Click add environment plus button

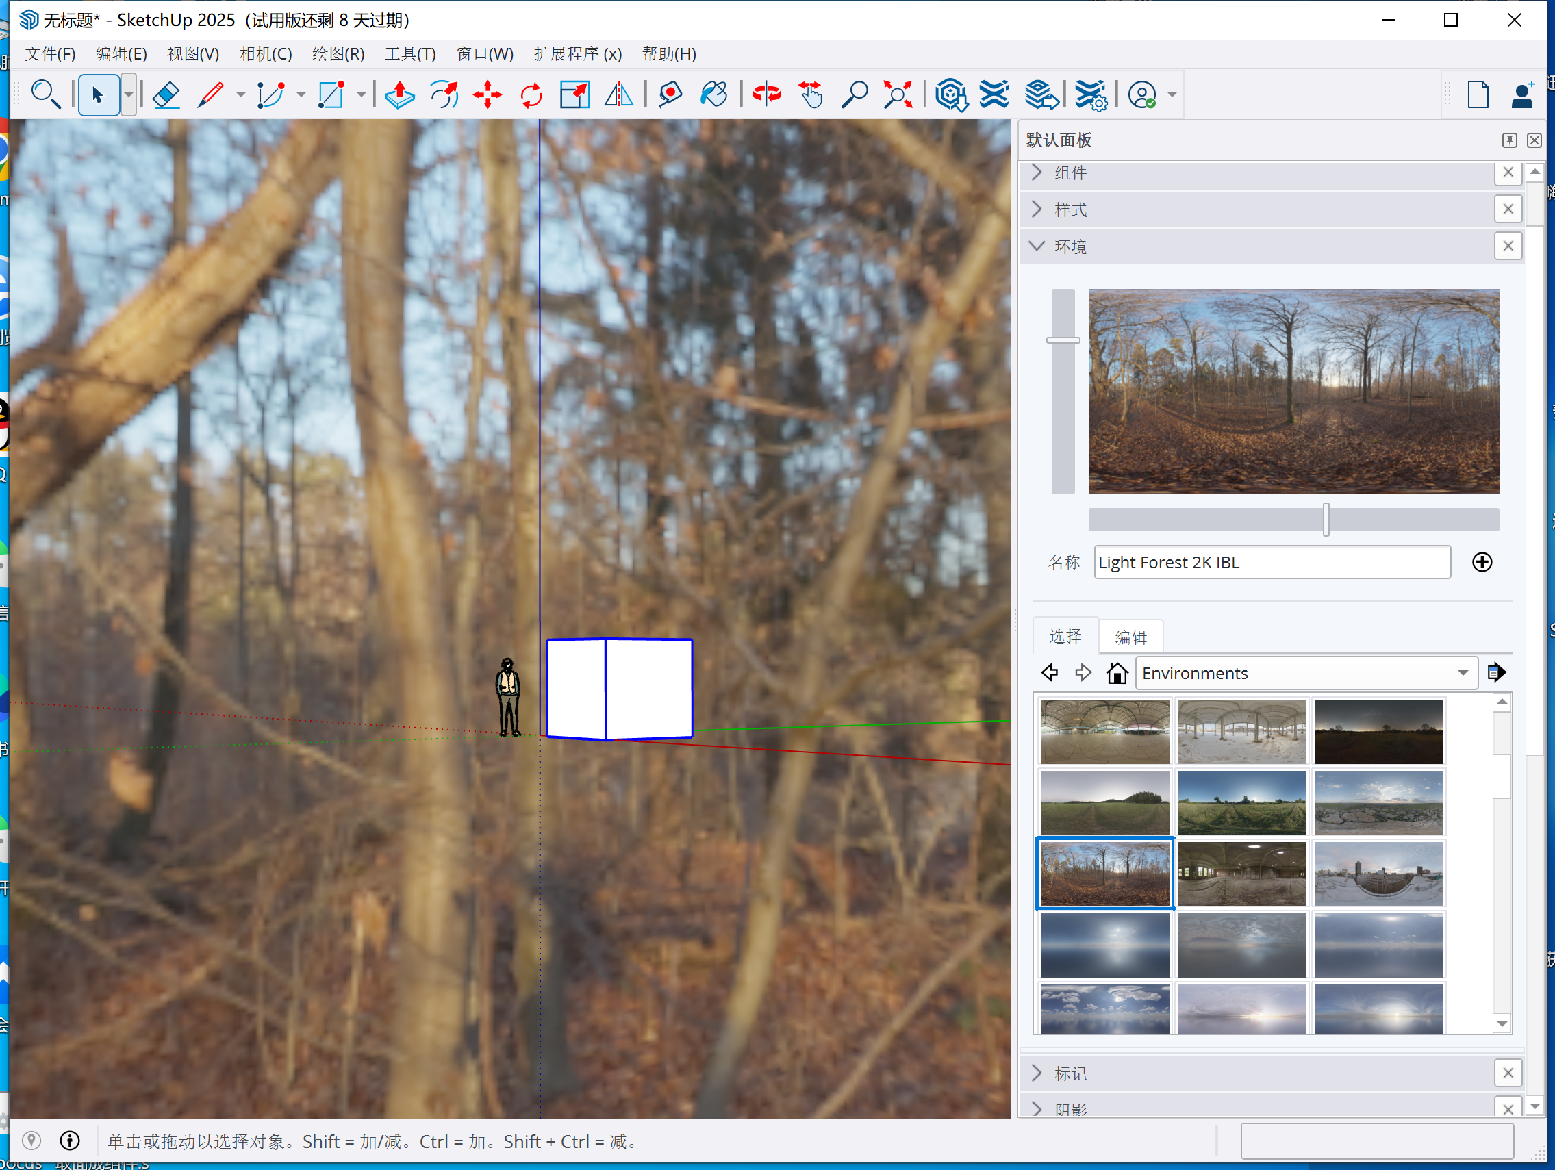click(x=1482, y=562)
